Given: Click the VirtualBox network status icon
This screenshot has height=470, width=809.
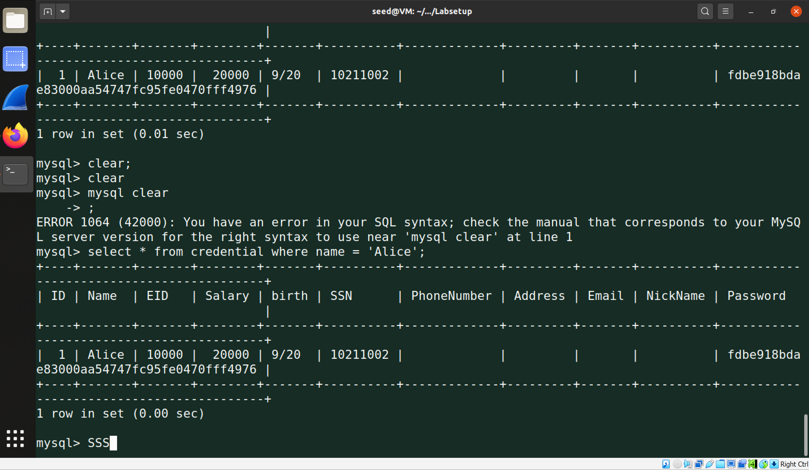Looking at the screenshot, I should point(698,464).
